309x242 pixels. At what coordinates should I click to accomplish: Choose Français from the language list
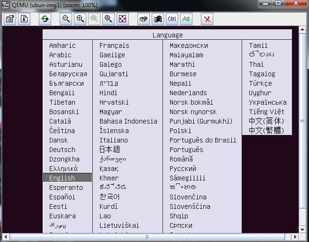114,45
